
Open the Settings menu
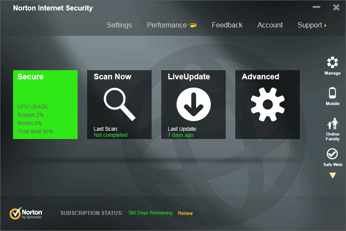point(119,25)
